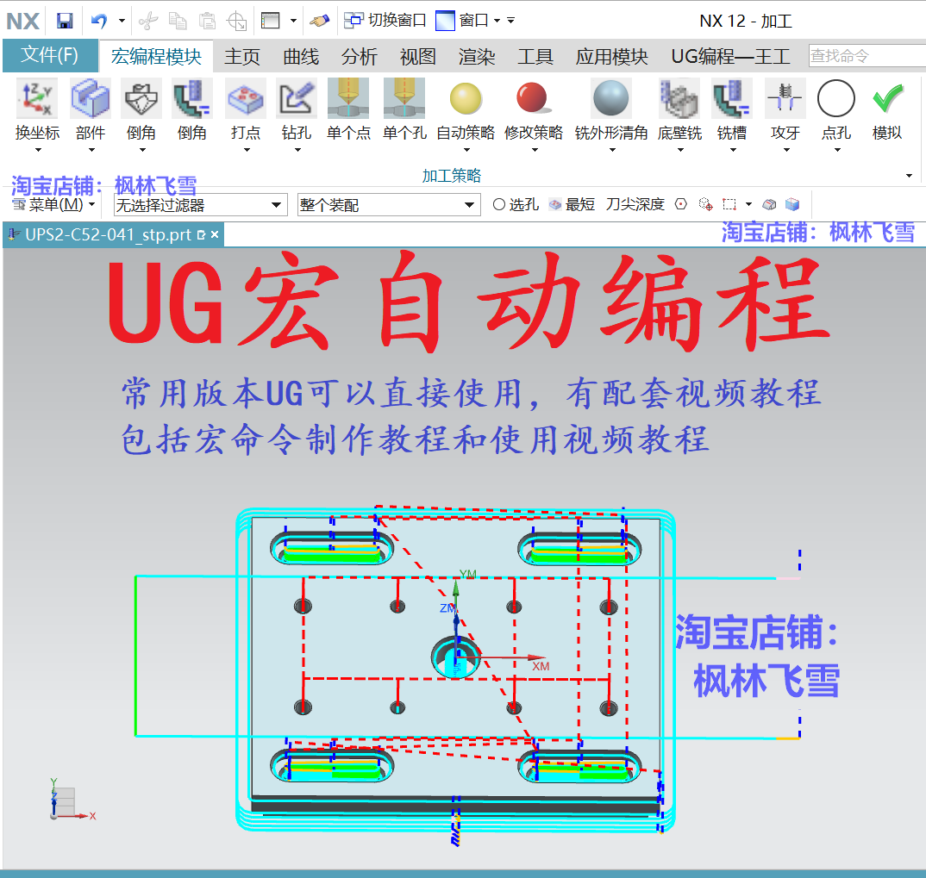Open the 文件(F) file menu
The height and width of the screenshot is (878, 926).
coord(50,55)
